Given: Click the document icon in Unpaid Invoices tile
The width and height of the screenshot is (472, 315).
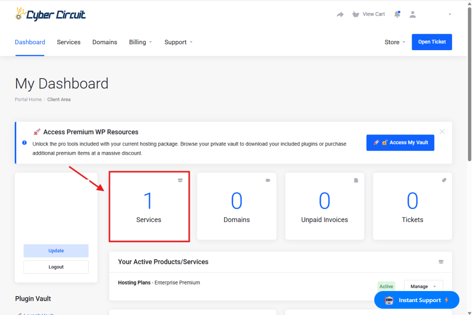Looking at the screenshot, I should click(x=356, y=181).
